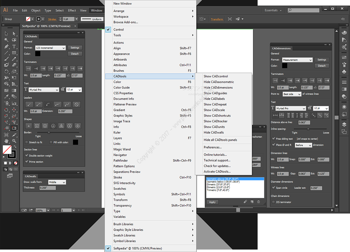Click Detach button in CADdimensions panel
350x252 pixels.
pyautogui.click(x=322, y=66)
